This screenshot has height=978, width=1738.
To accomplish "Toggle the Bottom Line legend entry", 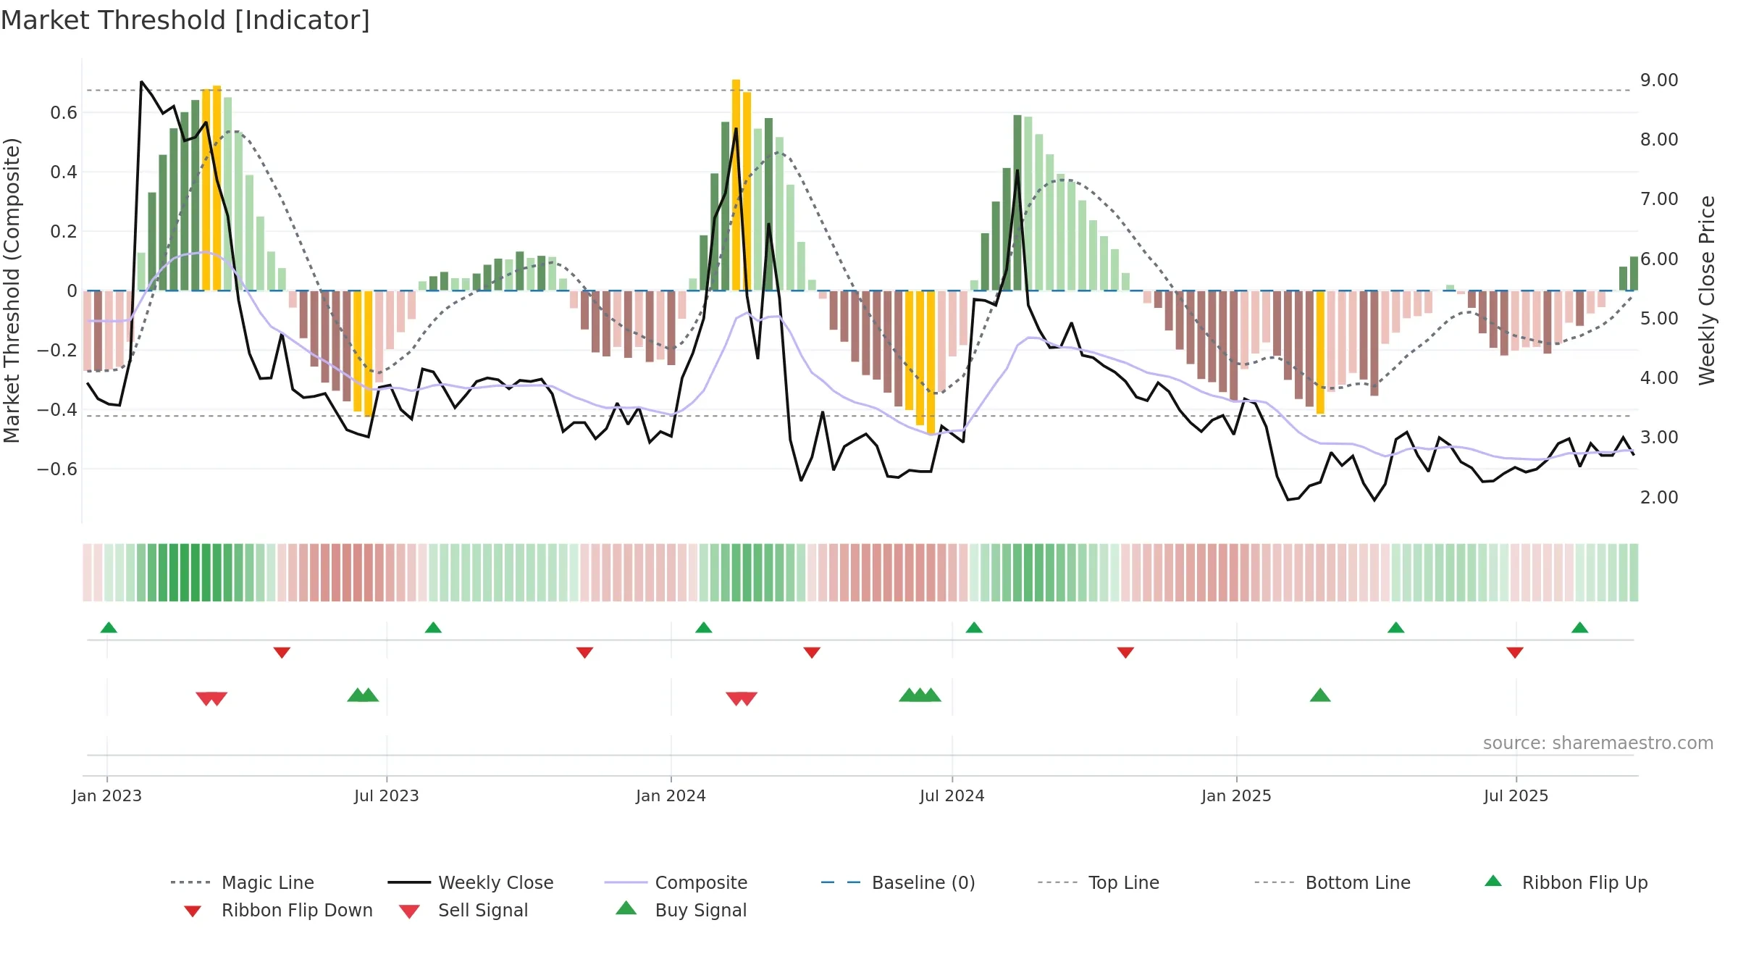I will 1332,882.
